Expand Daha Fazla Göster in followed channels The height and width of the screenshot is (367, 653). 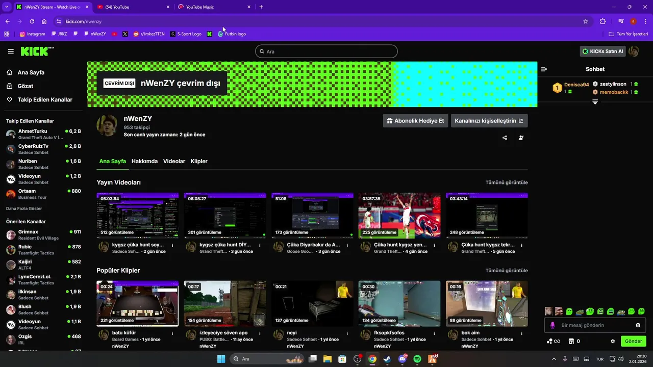(x=24, y=208)
